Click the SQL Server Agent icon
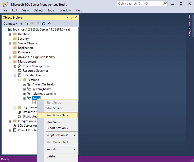 (15, 126)
